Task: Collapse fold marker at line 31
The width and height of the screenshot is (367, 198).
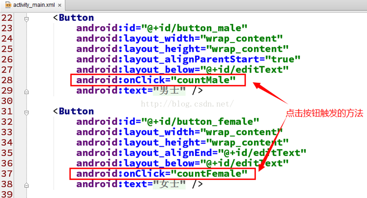Action: [27, 113]
